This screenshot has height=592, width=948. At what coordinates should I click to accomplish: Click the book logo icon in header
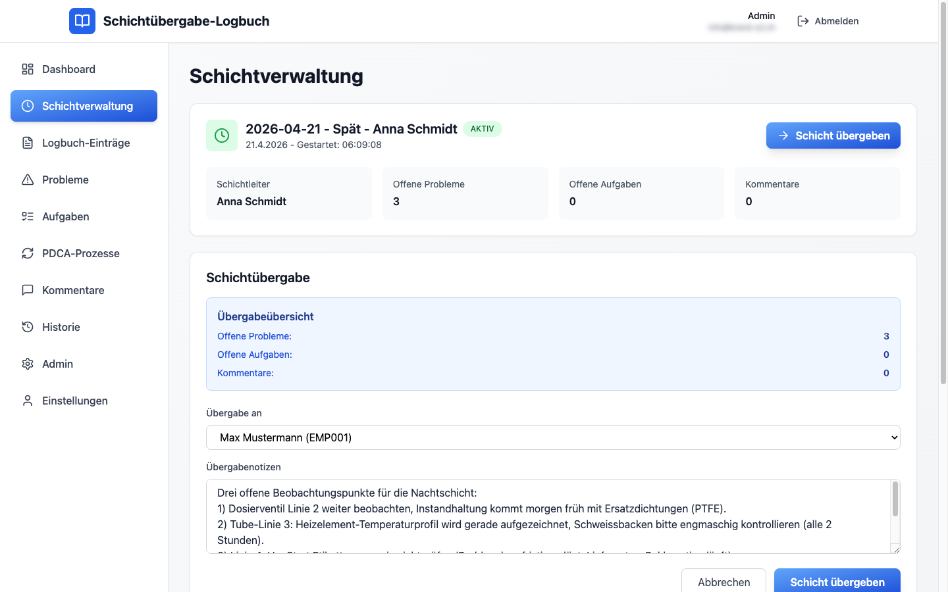point(82,21)
